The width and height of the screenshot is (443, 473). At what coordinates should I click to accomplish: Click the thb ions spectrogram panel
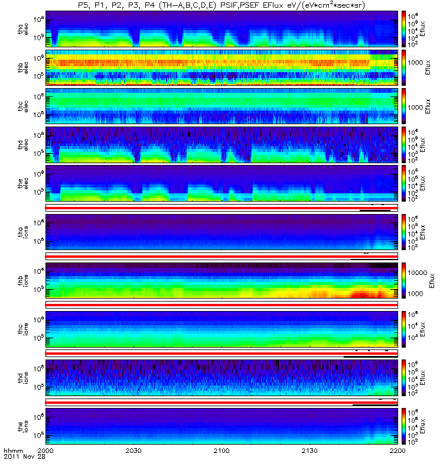point(222,280)
